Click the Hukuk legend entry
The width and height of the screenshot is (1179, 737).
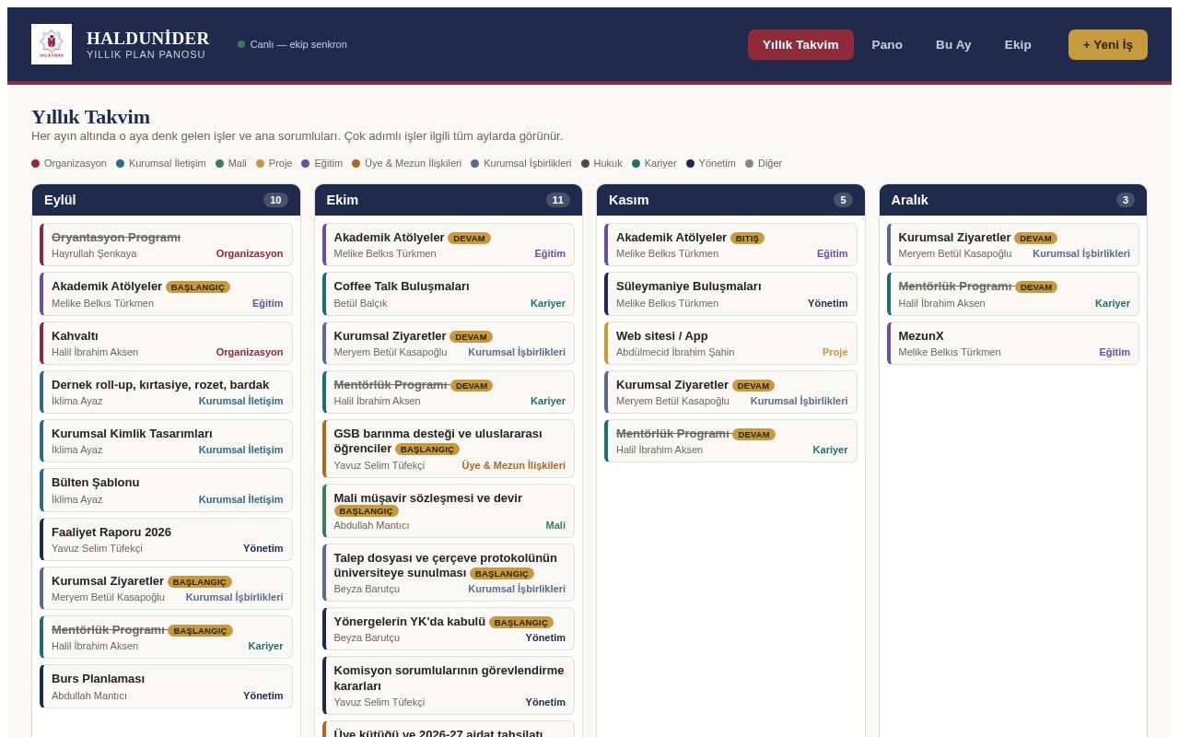point(601,163)
